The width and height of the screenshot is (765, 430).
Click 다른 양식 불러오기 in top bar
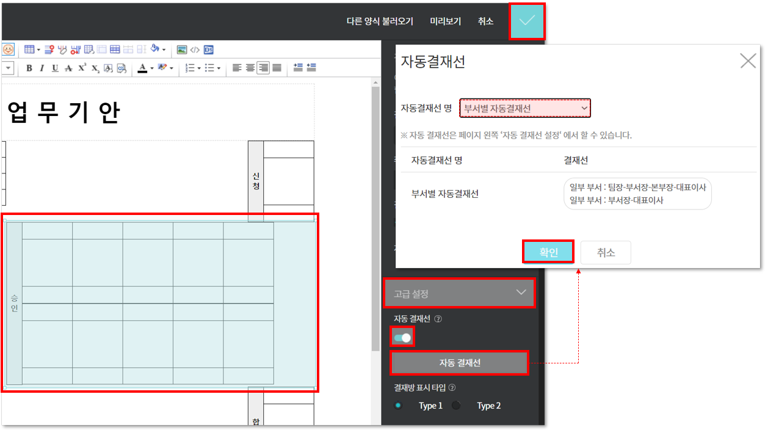point(379,21)
